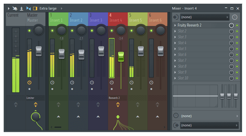Click the Insert 5 volume fader handle
246x136 pixels.
[x=140, y=51]
